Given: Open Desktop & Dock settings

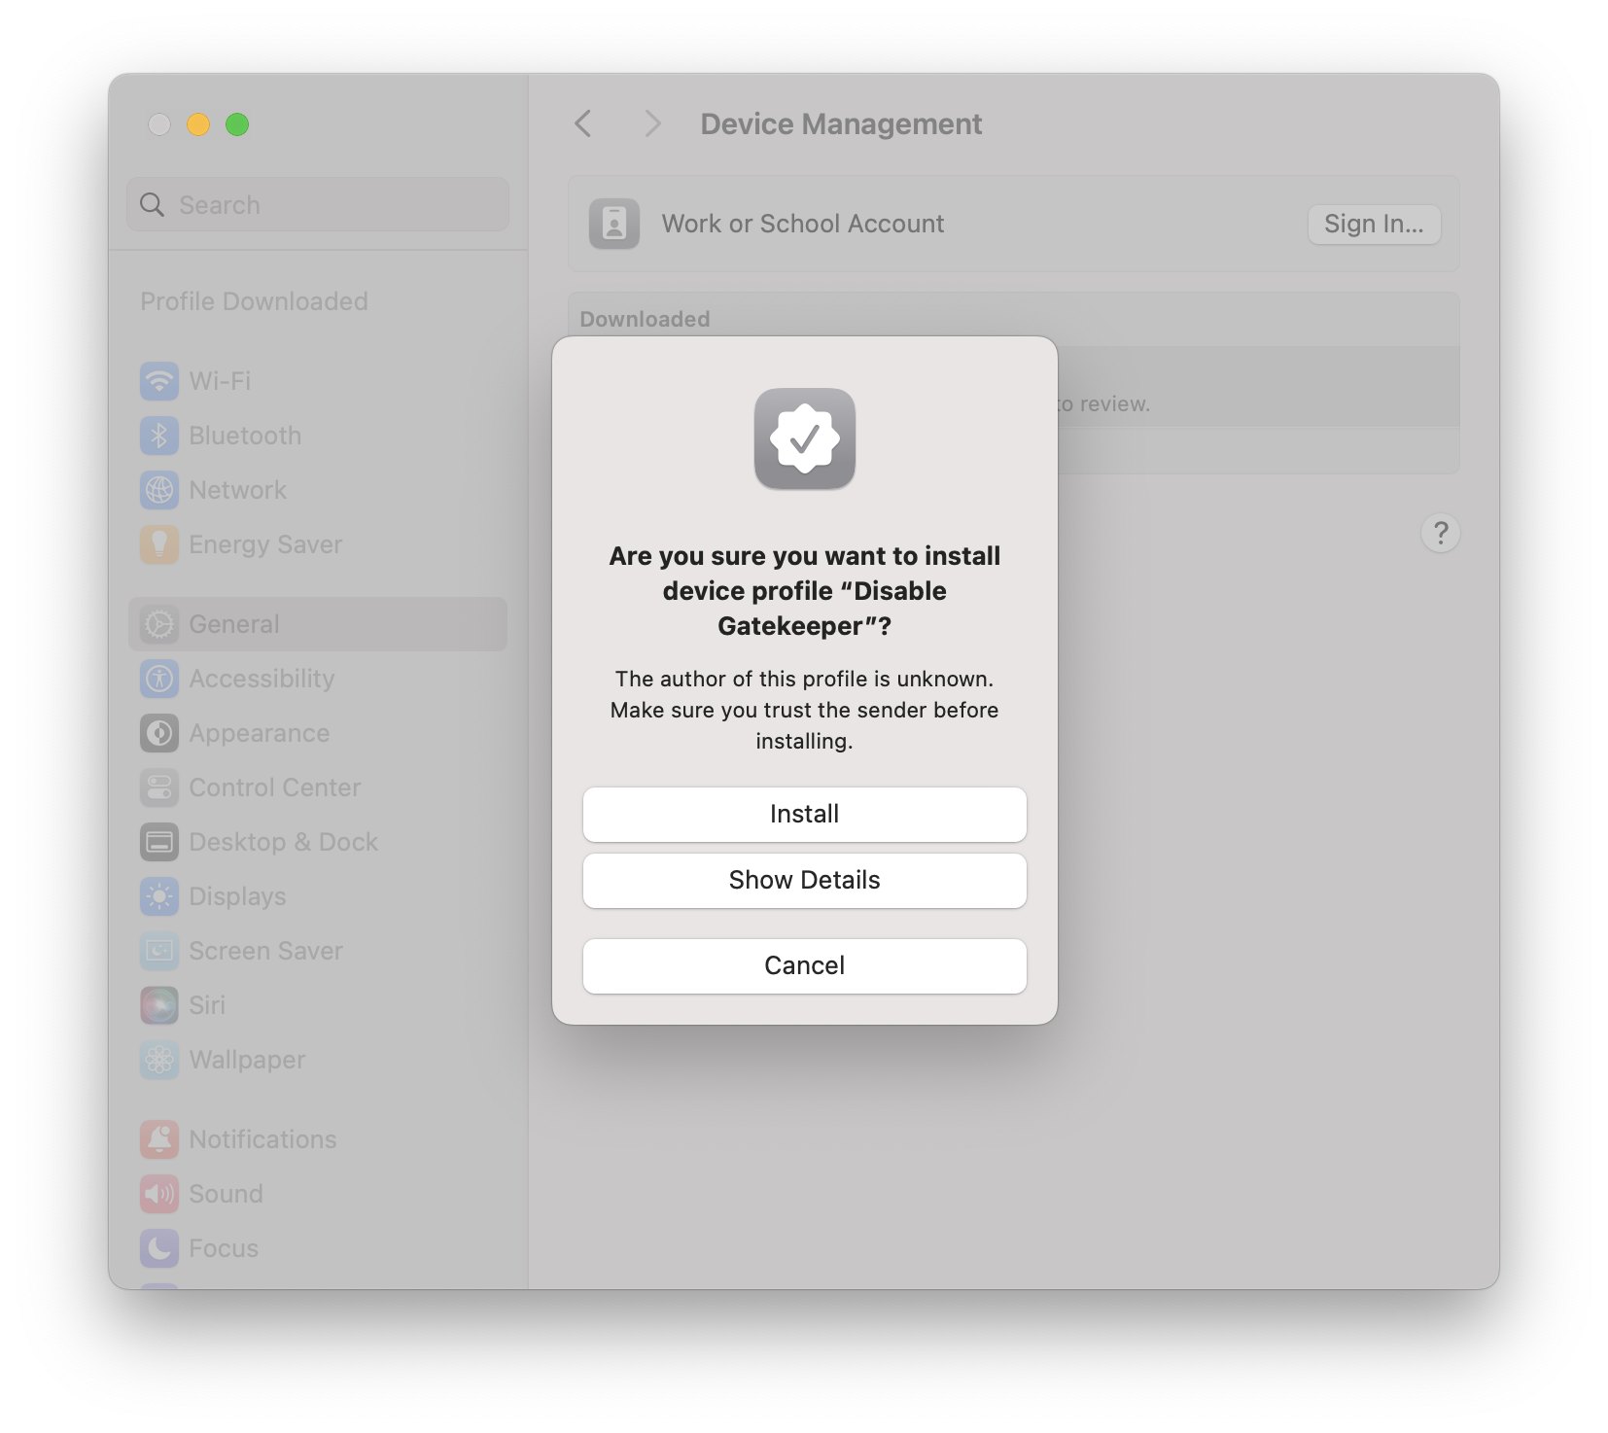Looking at the screenshot, I should (x=283, y=842).
